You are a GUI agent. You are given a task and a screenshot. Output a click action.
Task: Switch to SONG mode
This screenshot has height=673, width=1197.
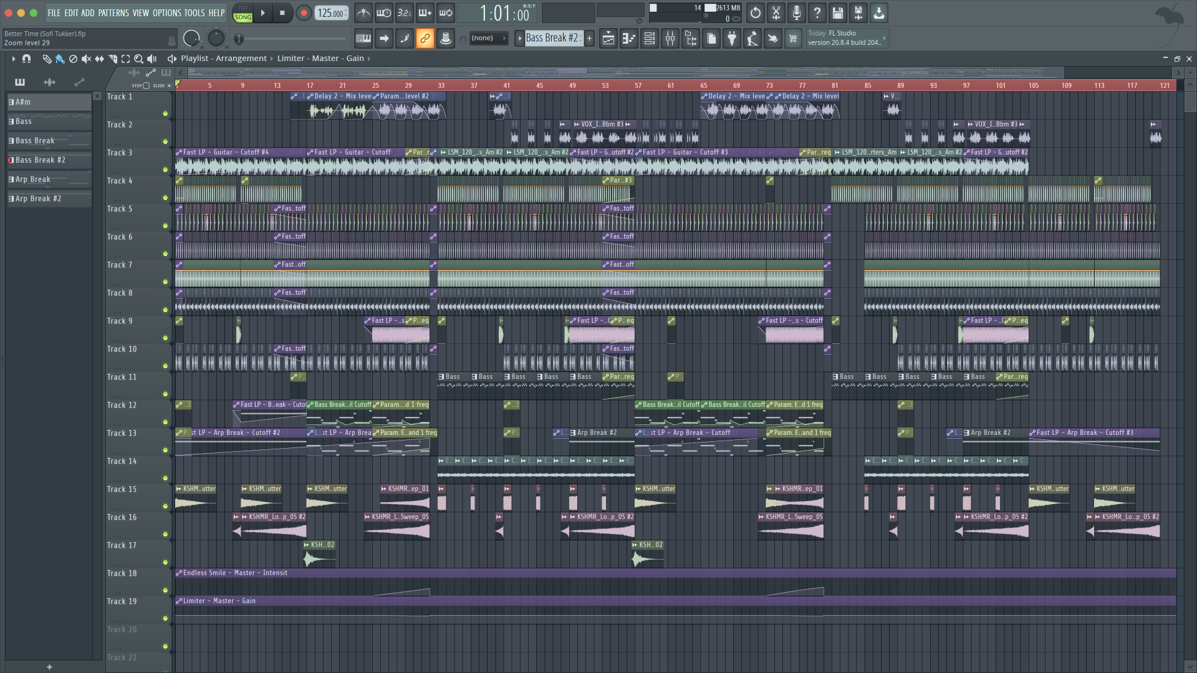click(243, 17)
